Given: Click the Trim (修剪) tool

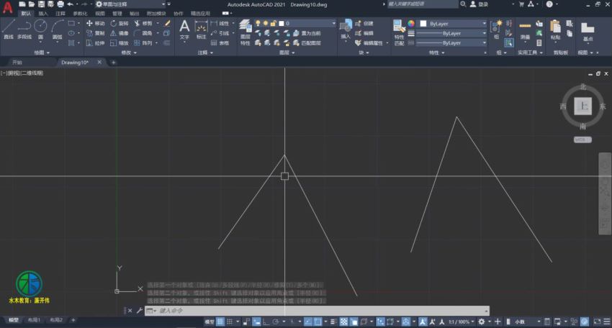Looking at the screenshot, I should point(143,24).
